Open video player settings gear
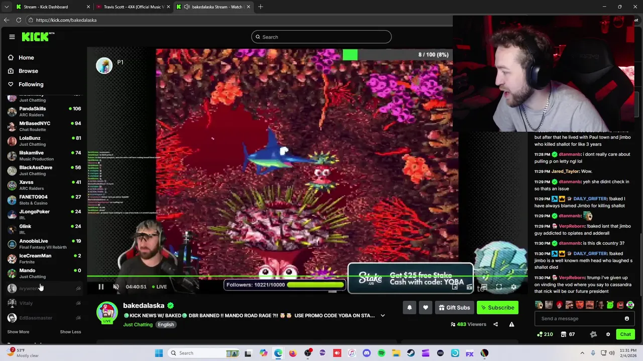Image resolution: width=643 pixels, height=361 pixels. coord(513,287)
